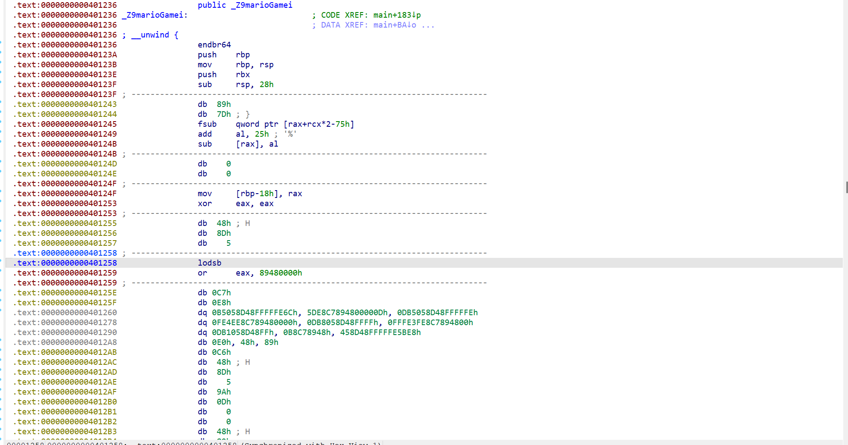848x445 pixels.
Task: Click the first dq value 0B5058D48FFFFFE6Ch
Action: click(x=255, y=313)
